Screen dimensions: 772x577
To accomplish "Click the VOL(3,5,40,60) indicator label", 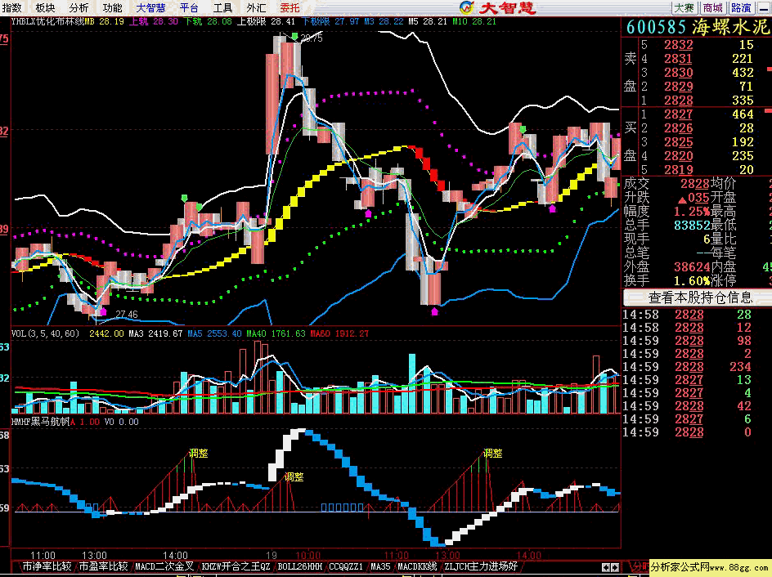I will (x=45, y=333).
